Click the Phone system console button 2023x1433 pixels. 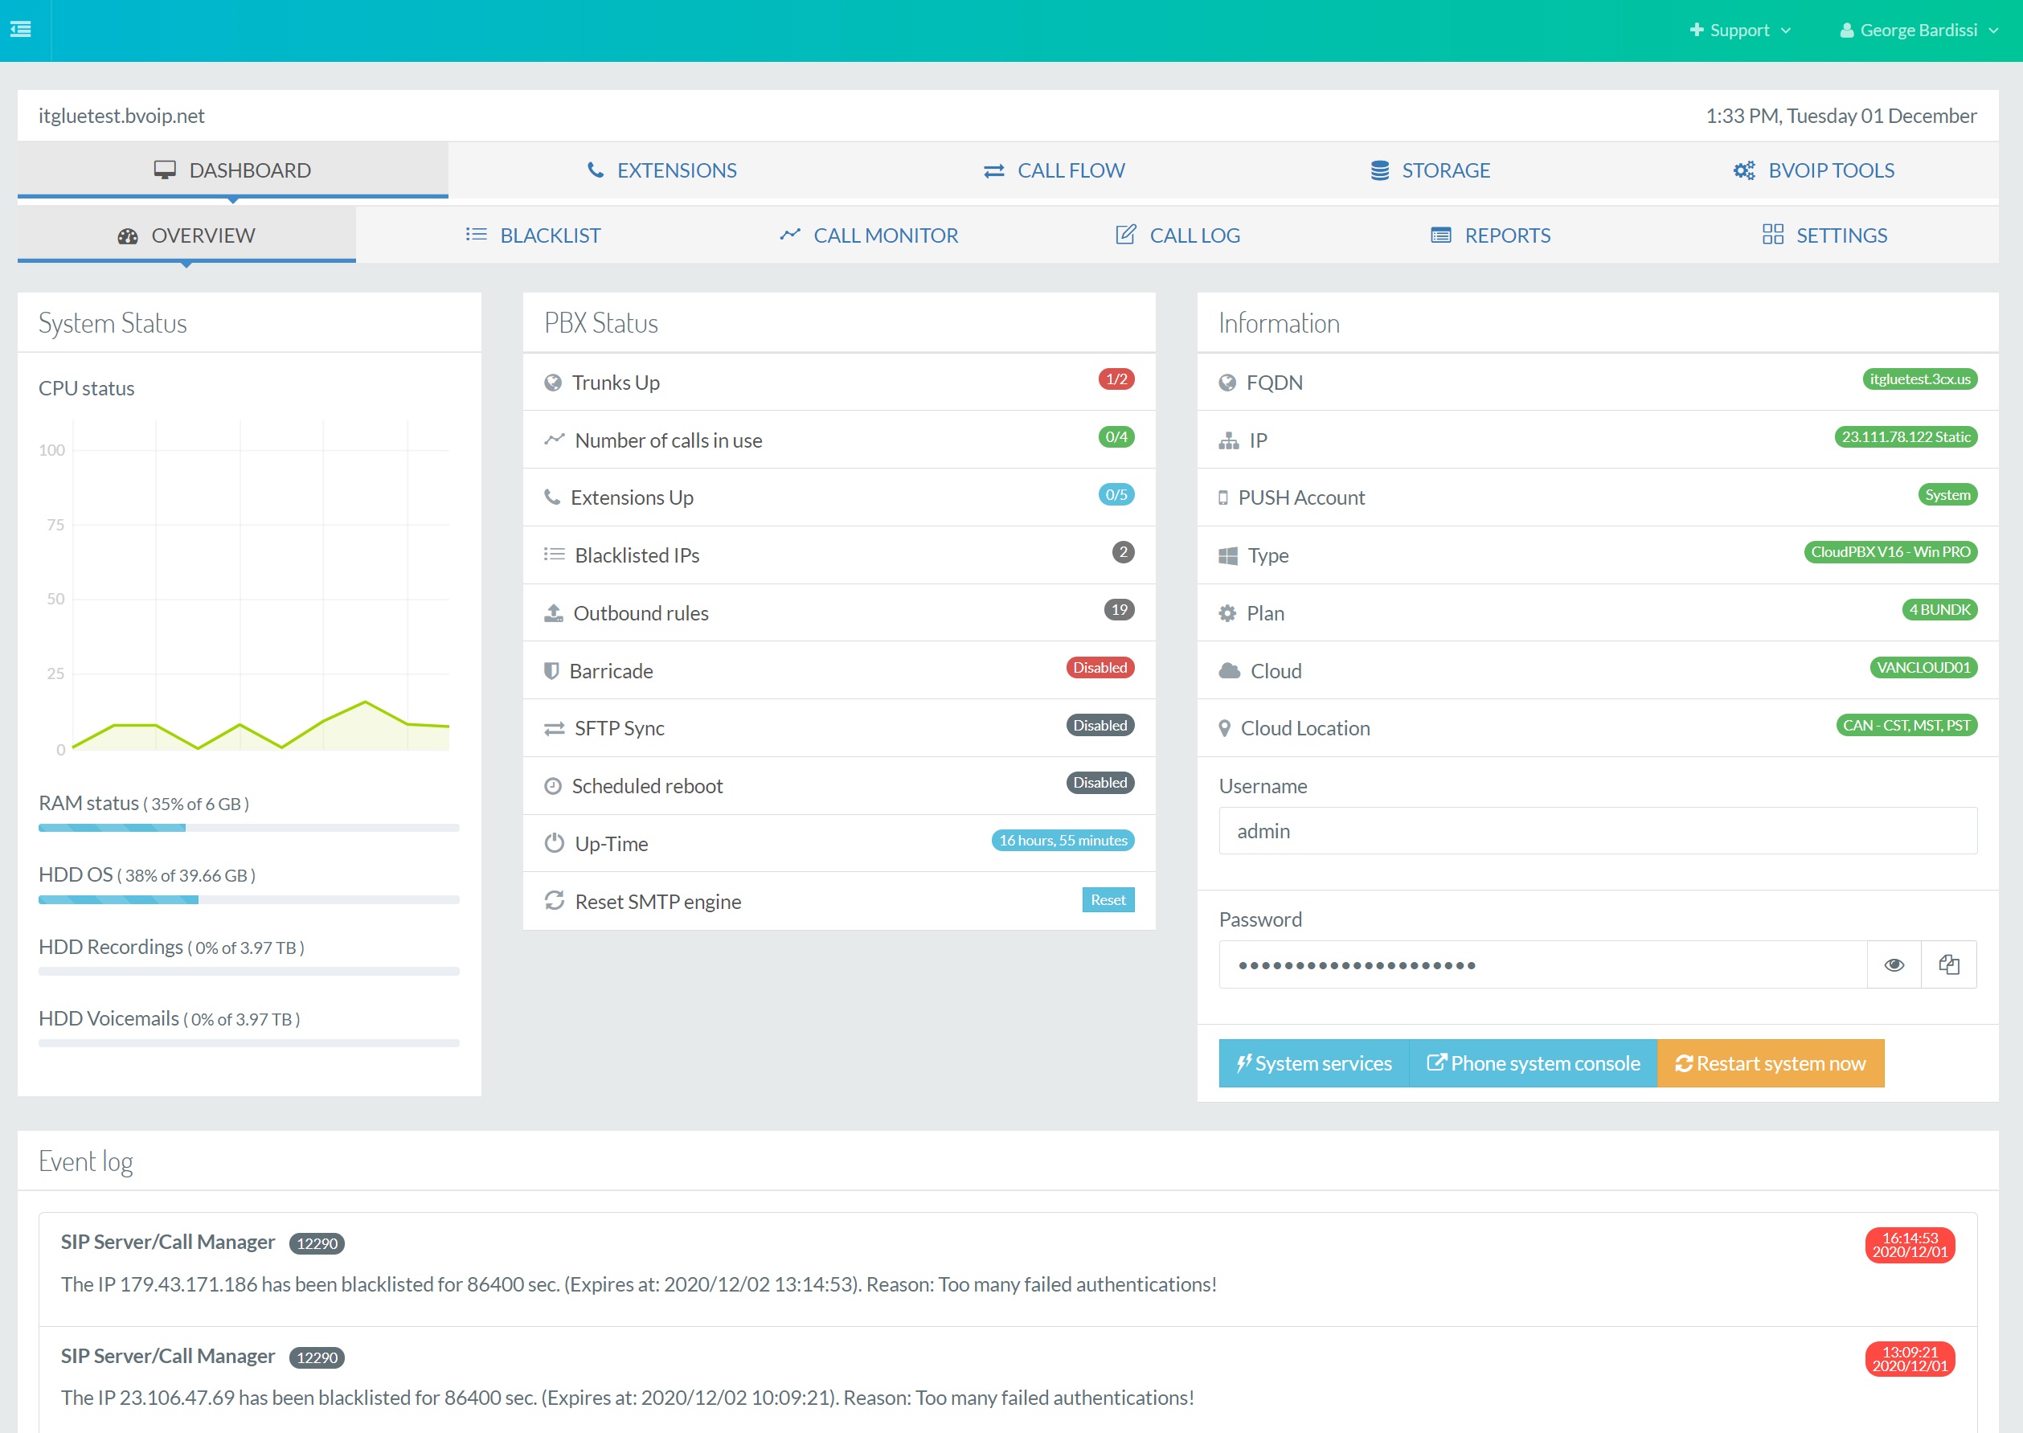(x=1532, y=1062)
